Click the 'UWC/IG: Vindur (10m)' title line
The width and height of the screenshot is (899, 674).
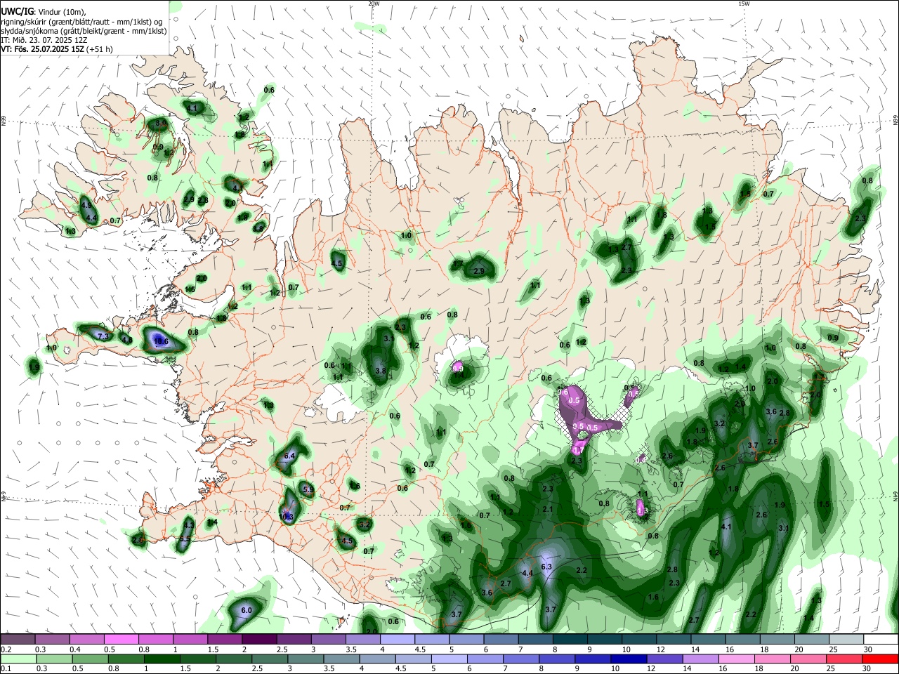[x=44, y=12]
